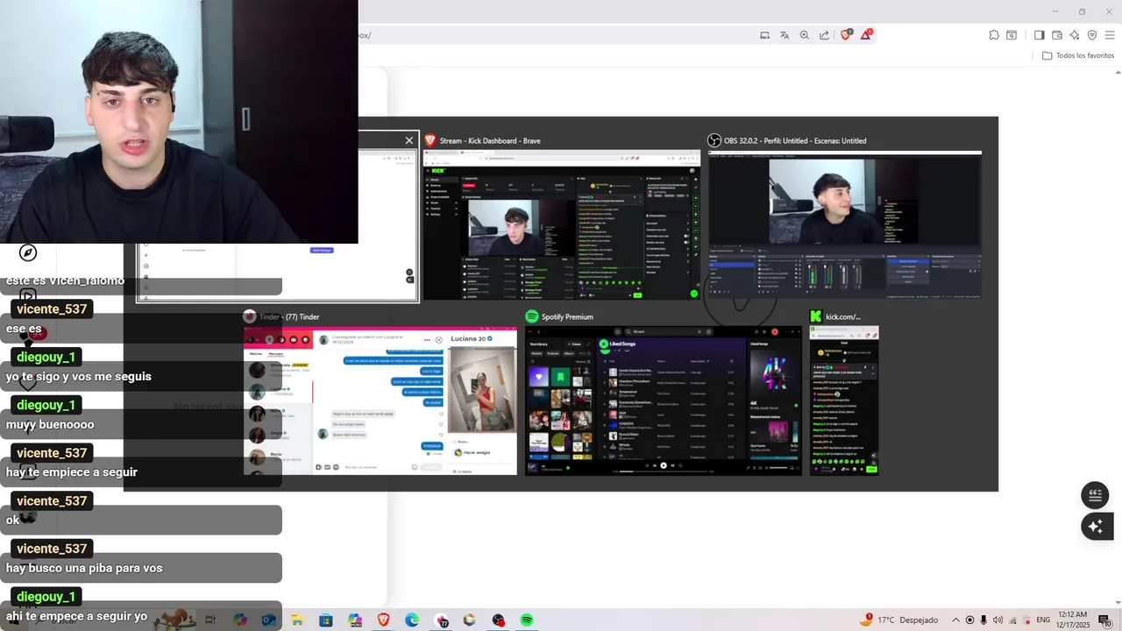Screen dimensions: 1122x631
Task: Click chat message 'hay te empiece a seguir'
Action: [x=72, y=471]
